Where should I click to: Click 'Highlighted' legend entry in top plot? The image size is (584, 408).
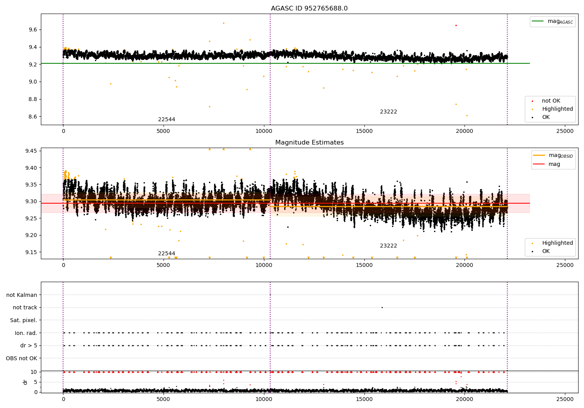pyautogui.click(x=558, y=109)
